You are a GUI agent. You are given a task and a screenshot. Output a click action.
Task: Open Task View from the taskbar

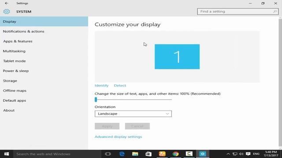(x=108, y=154)
